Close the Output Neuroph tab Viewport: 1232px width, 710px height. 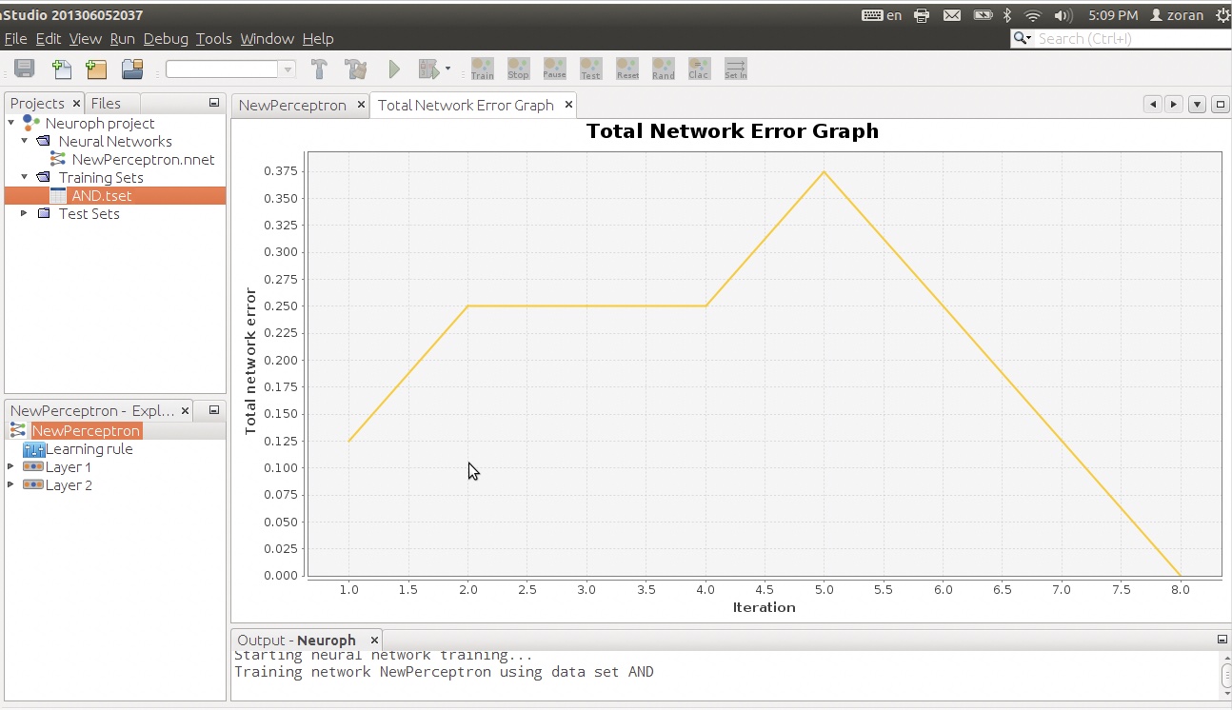(374, 640)
